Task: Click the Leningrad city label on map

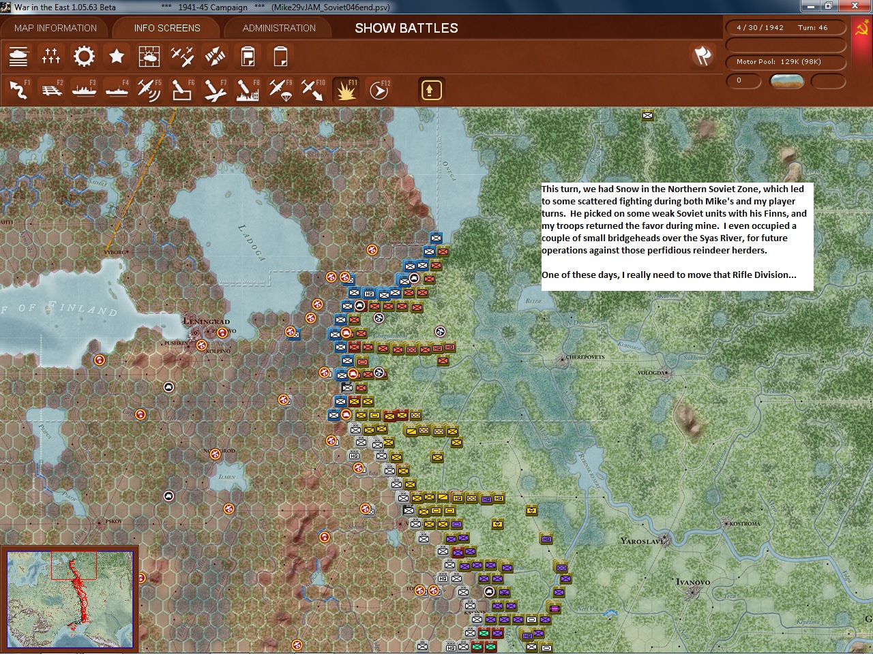Action: tap(207, 321)
